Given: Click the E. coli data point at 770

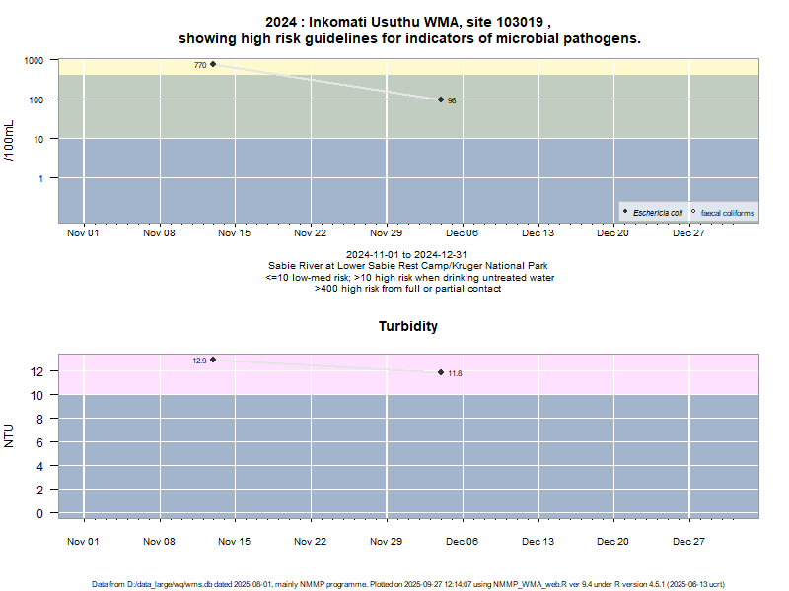Looking at the screenshot, I should point(213,64).
